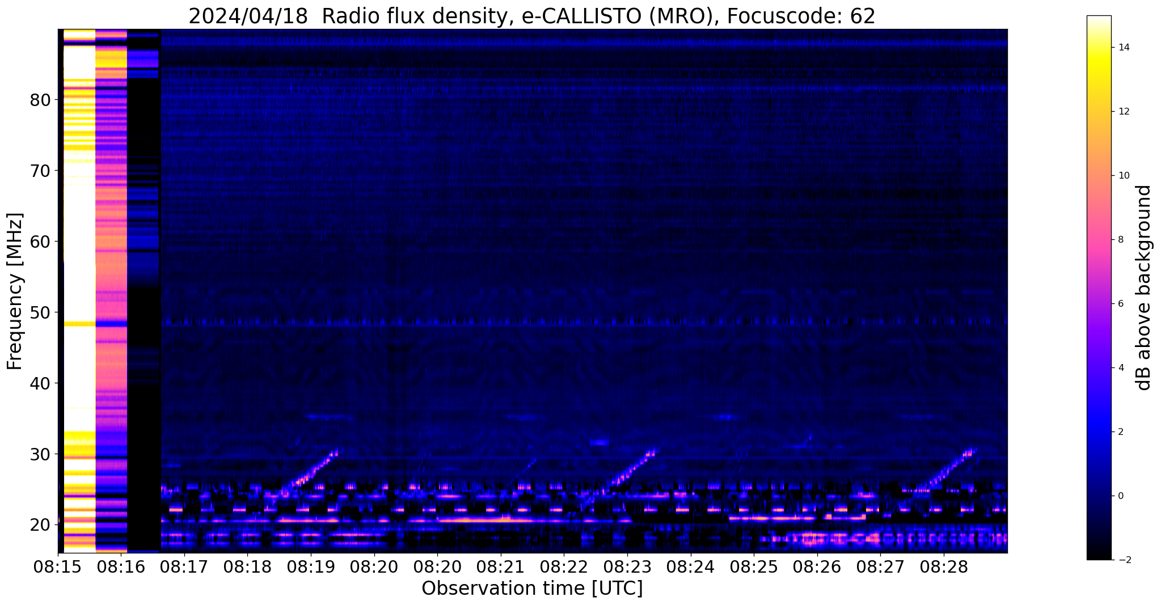1161x605 pixels.
Task: Click the 40 MHz frequency tick label
Action: pos(40,383)
